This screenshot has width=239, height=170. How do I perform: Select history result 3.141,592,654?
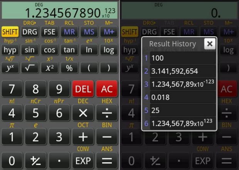[x=182, y=71]
